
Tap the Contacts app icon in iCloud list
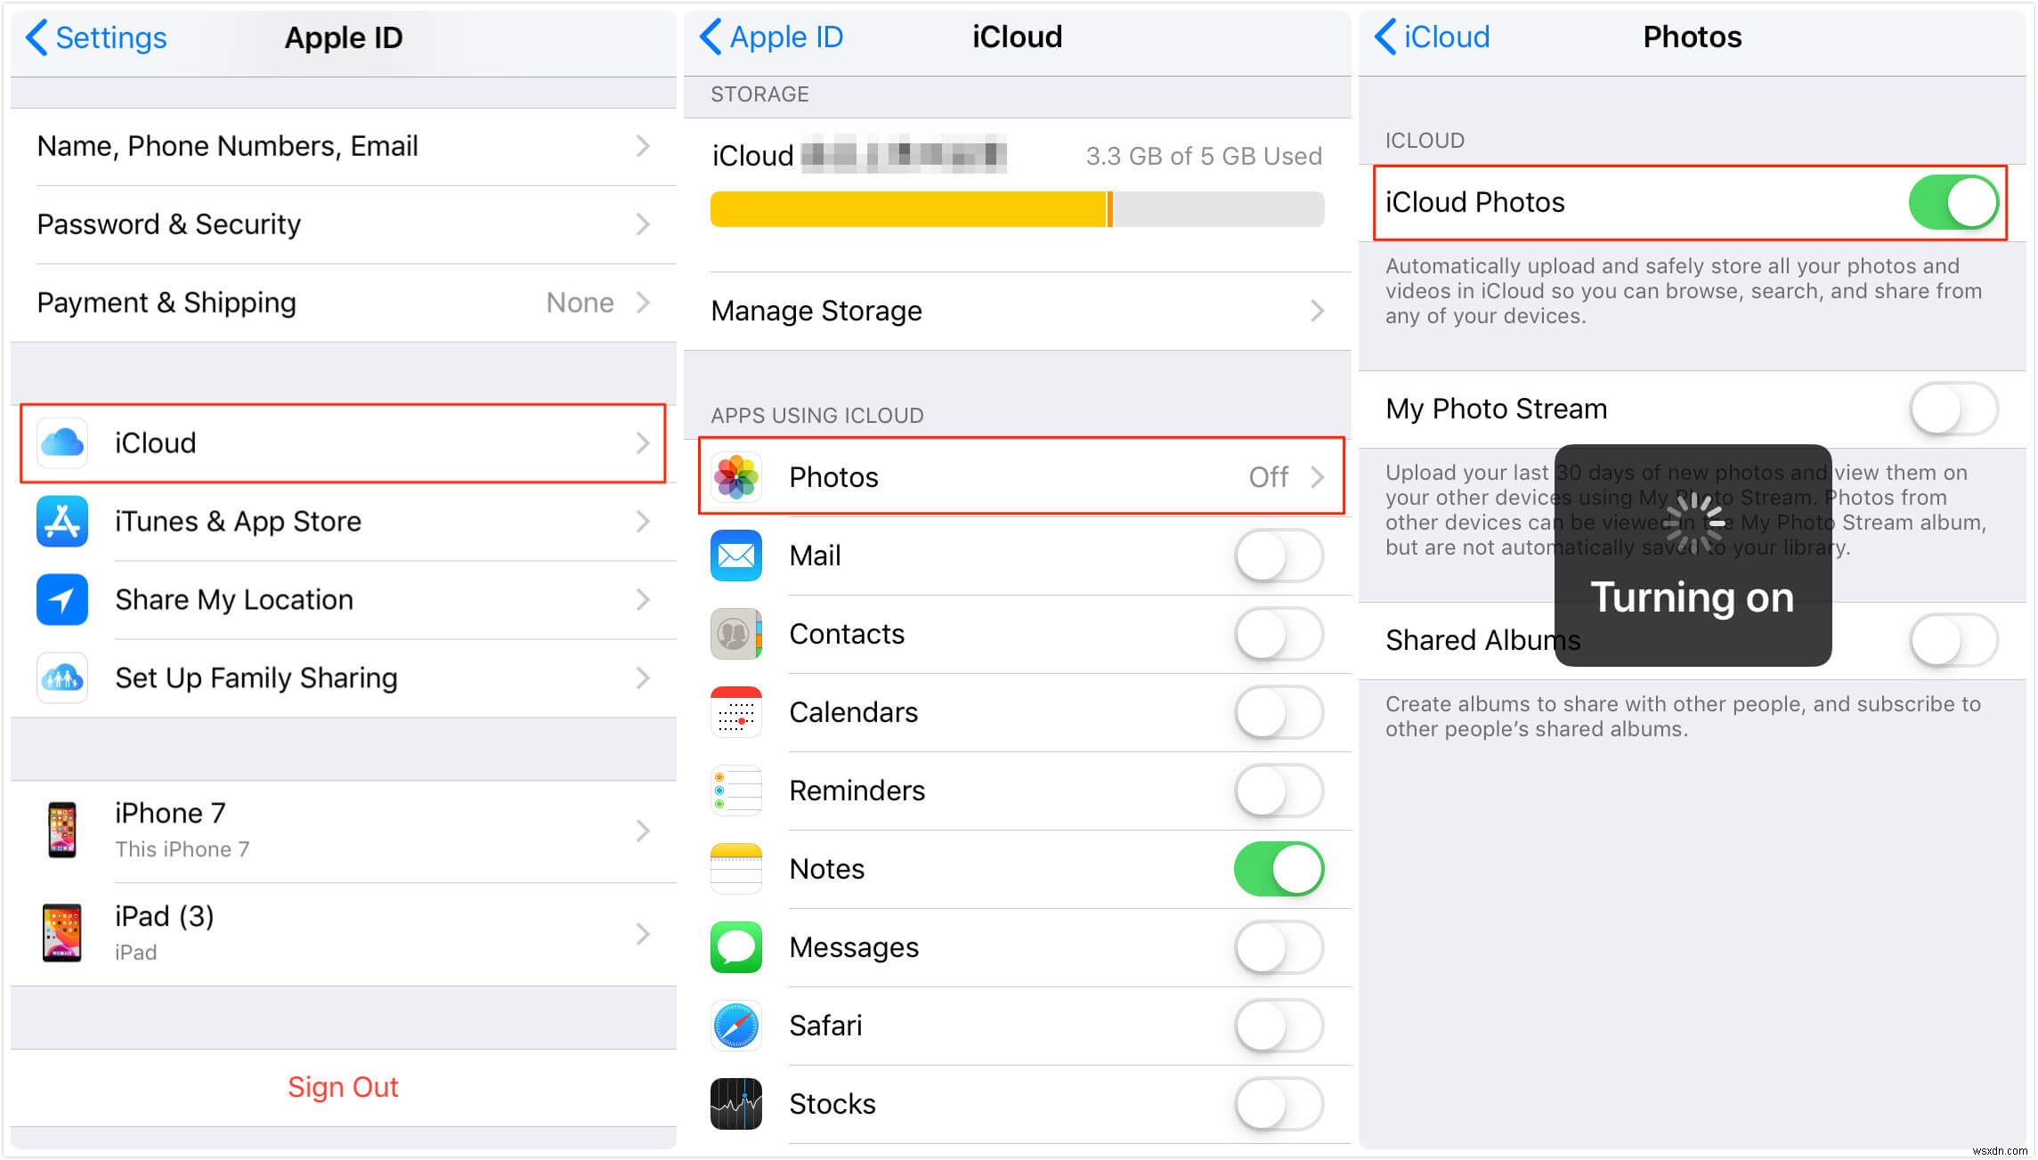click(739, 634)
